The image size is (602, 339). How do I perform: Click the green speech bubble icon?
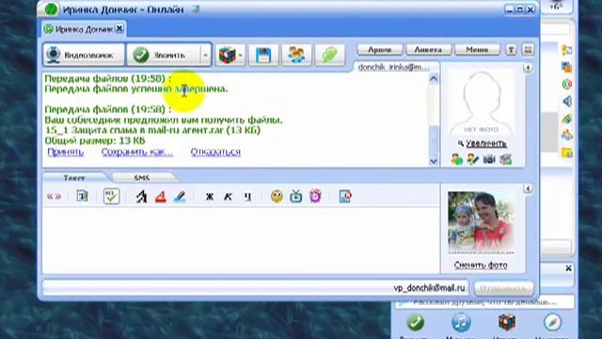(329, 56)
